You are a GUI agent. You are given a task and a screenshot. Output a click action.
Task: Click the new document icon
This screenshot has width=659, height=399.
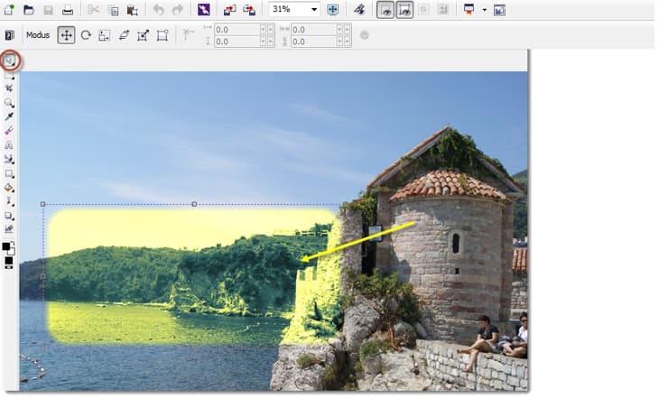[x=9, y=10]
